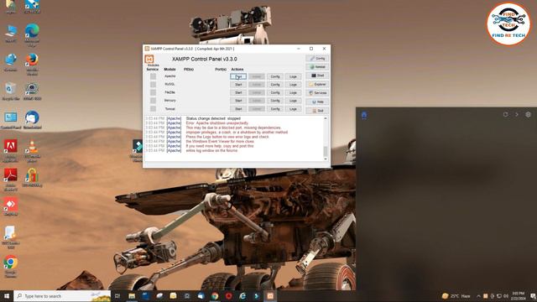Open the Windows Start menu

coord(7,296)
